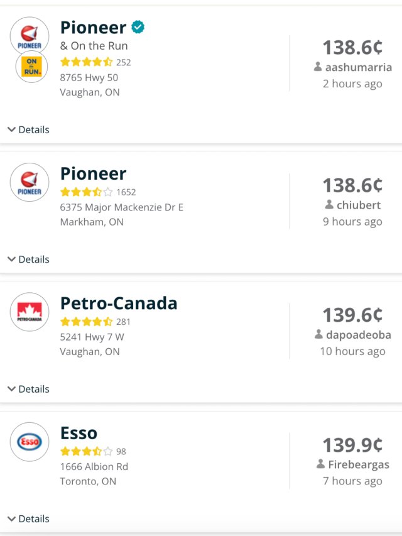Image resolution: width=402 pixels, height=536 pixels.
Task: Click the Petro-Canada maple leaf logo
Action: (x=30, y=312)
